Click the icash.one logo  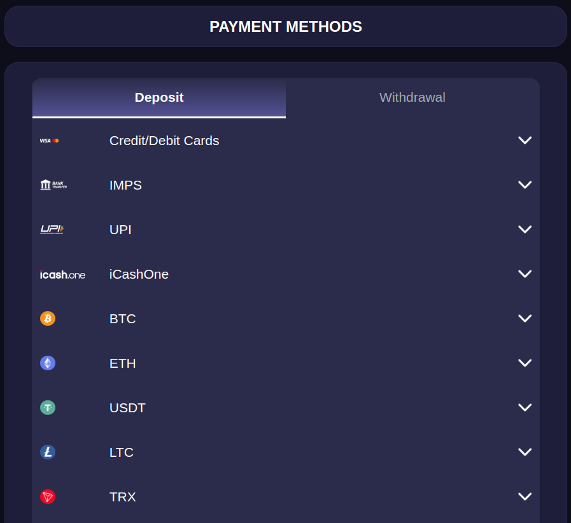(62, 274)
